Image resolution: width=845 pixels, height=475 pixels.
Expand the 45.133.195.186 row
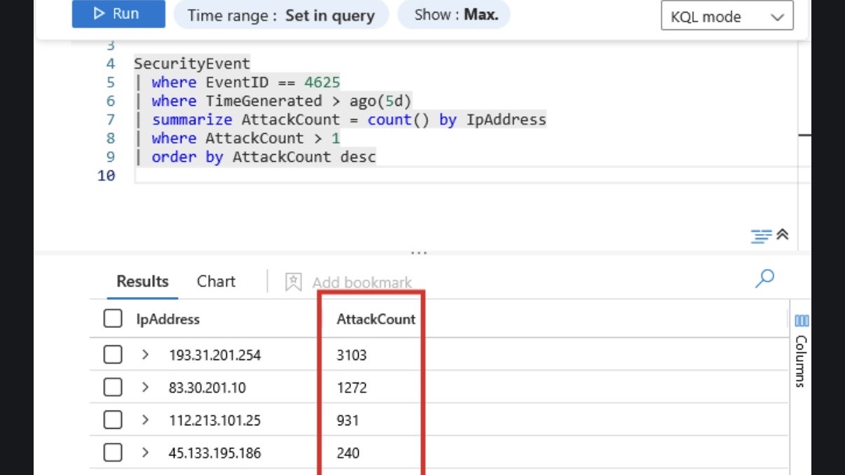click(x=145, y=453)
